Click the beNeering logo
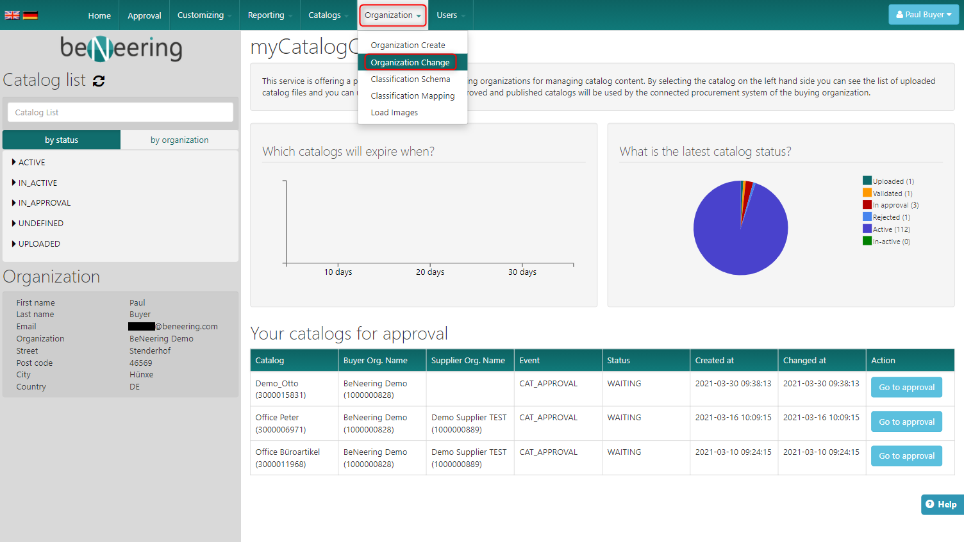 (x=120, y=48)
